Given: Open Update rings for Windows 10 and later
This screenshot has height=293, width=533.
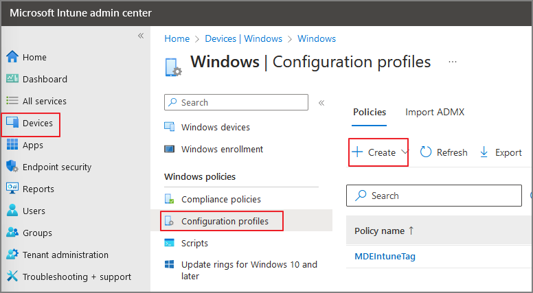Looking at the screenshot, I should point(249,270).
